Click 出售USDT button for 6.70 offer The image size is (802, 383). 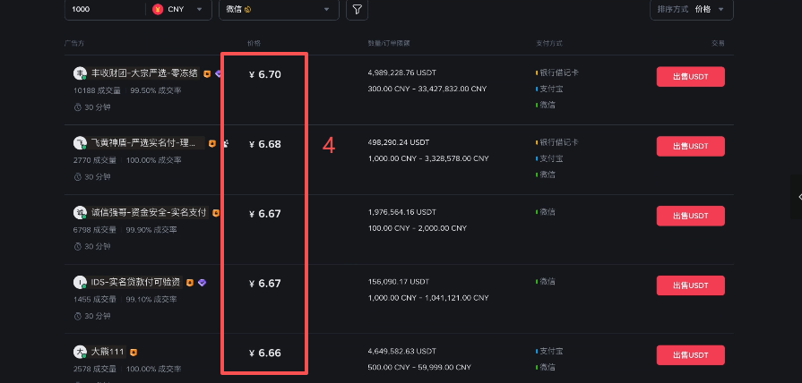[x=691, y=77]
